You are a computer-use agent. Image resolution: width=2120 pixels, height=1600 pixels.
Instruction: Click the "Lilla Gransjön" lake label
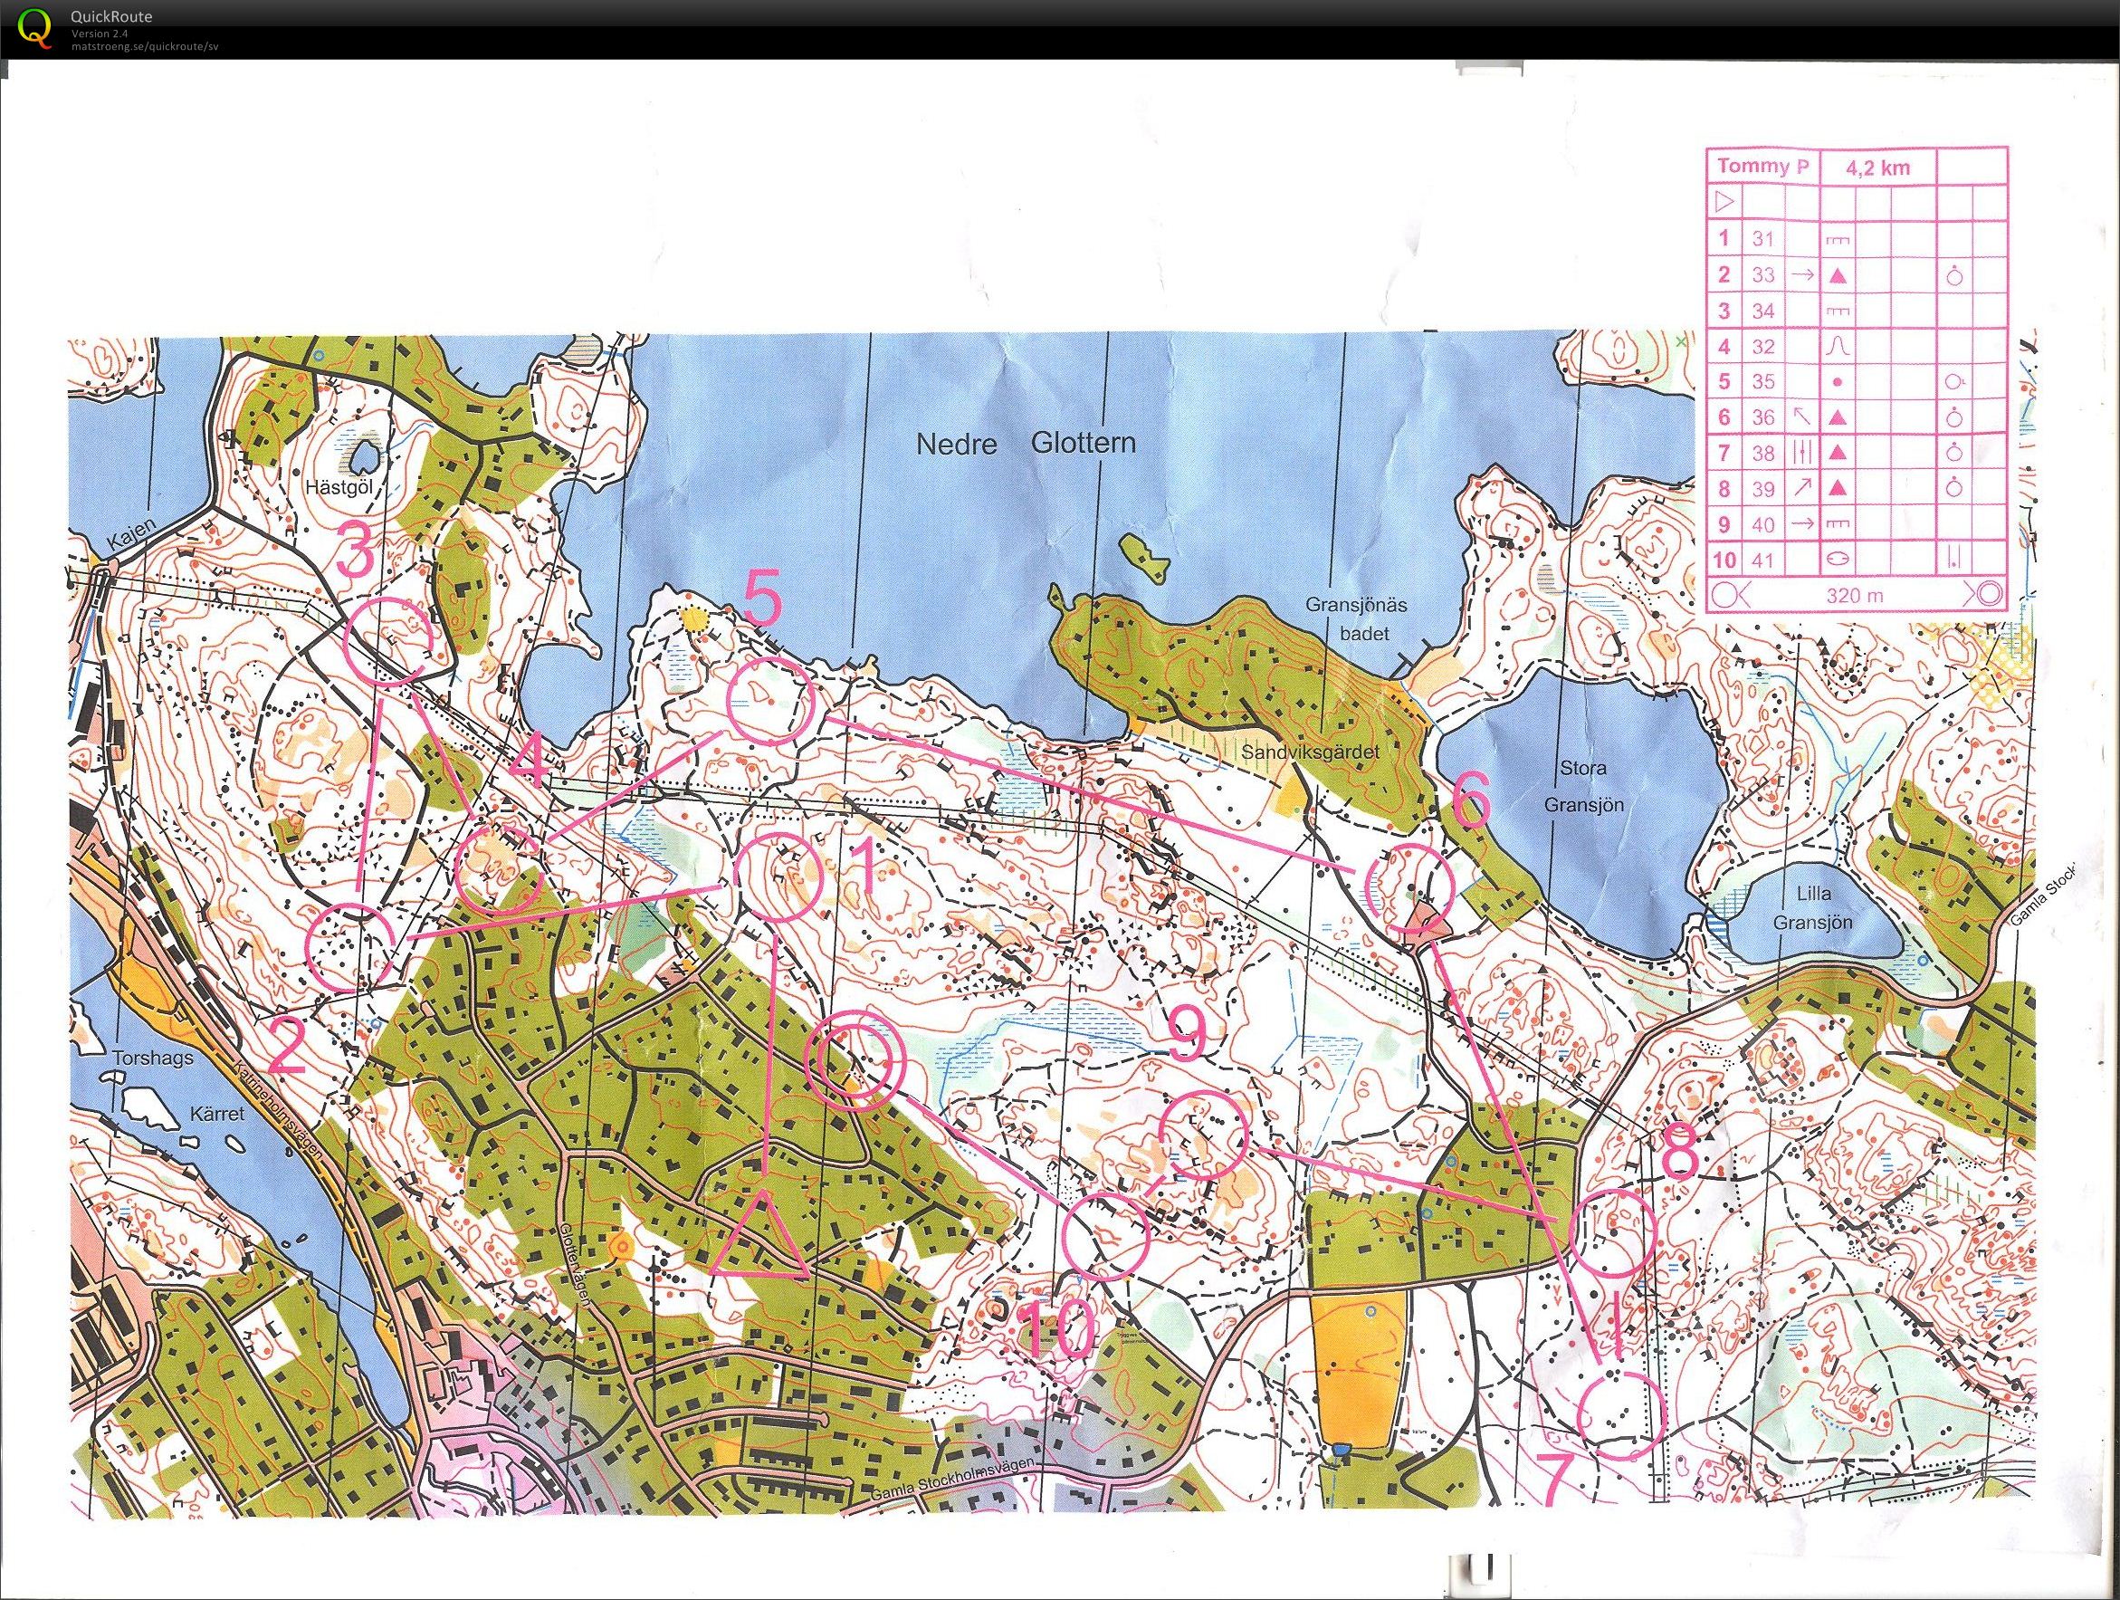pyautogui.click(x=1813, y=908)
